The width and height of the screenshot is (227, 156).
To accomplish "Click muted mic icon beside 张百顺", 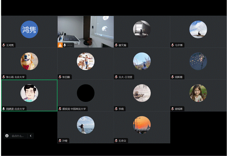I will click(60, 77).
